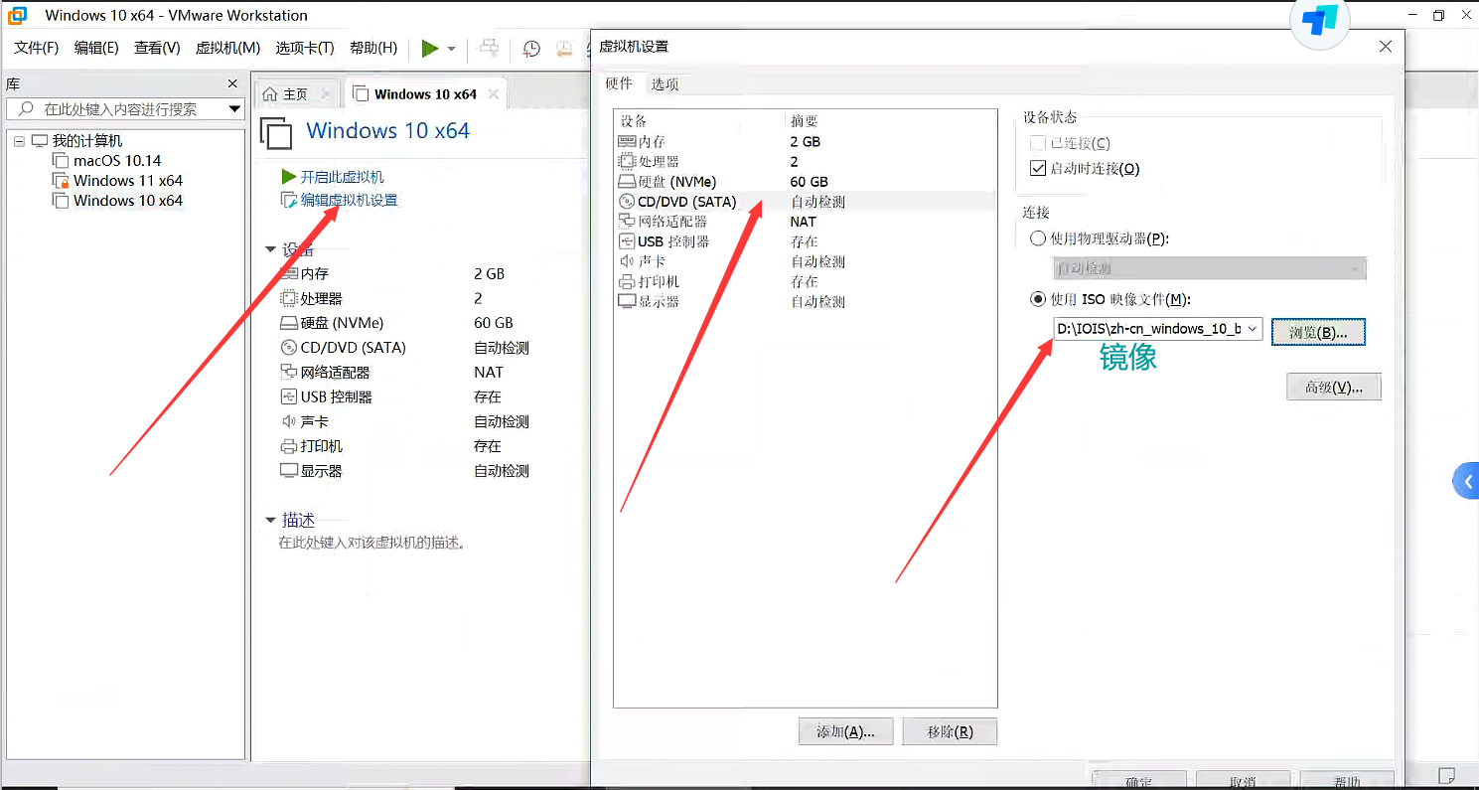Open the 虚拟机(M) menu
The height and width of the screenshot is (790, 1479).
point(227,48)
